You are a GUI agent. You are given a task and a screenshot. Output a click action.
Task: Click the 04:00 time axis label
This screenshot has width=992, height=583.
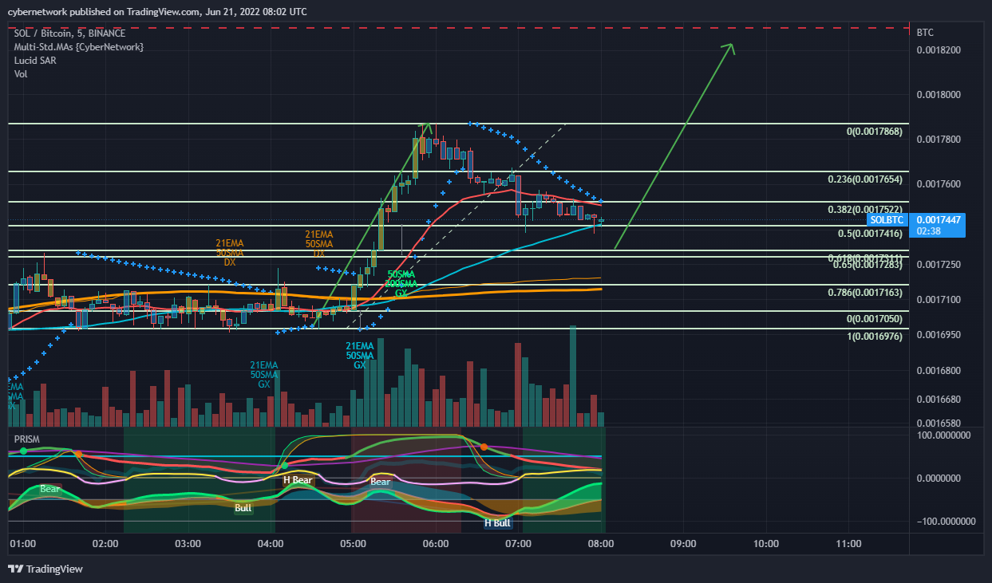point(271,544)
